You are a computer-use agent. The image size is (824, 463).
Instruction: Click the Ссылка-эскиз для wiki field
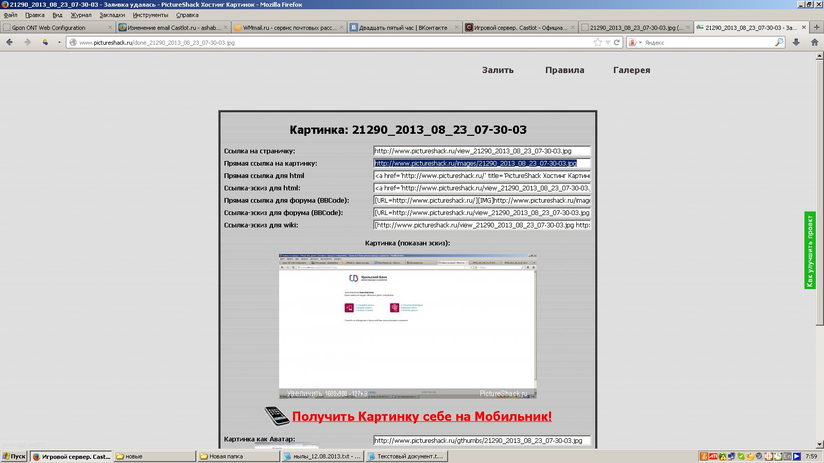pos(482,225)
